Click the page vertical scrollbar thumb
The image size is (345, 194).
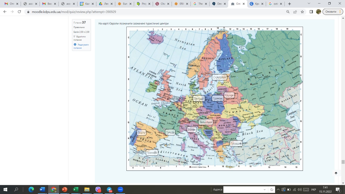(x=343, y=162)
